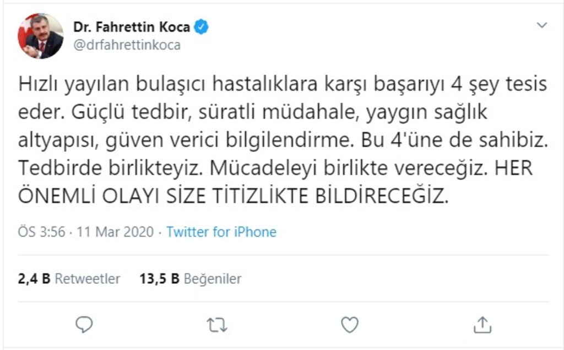
Task: Show the Retweetler list
Action: [87, 279]
